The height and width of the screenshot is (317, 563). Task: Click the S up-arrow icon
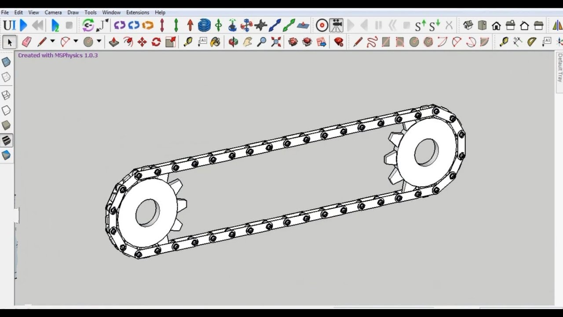[421, 26]
